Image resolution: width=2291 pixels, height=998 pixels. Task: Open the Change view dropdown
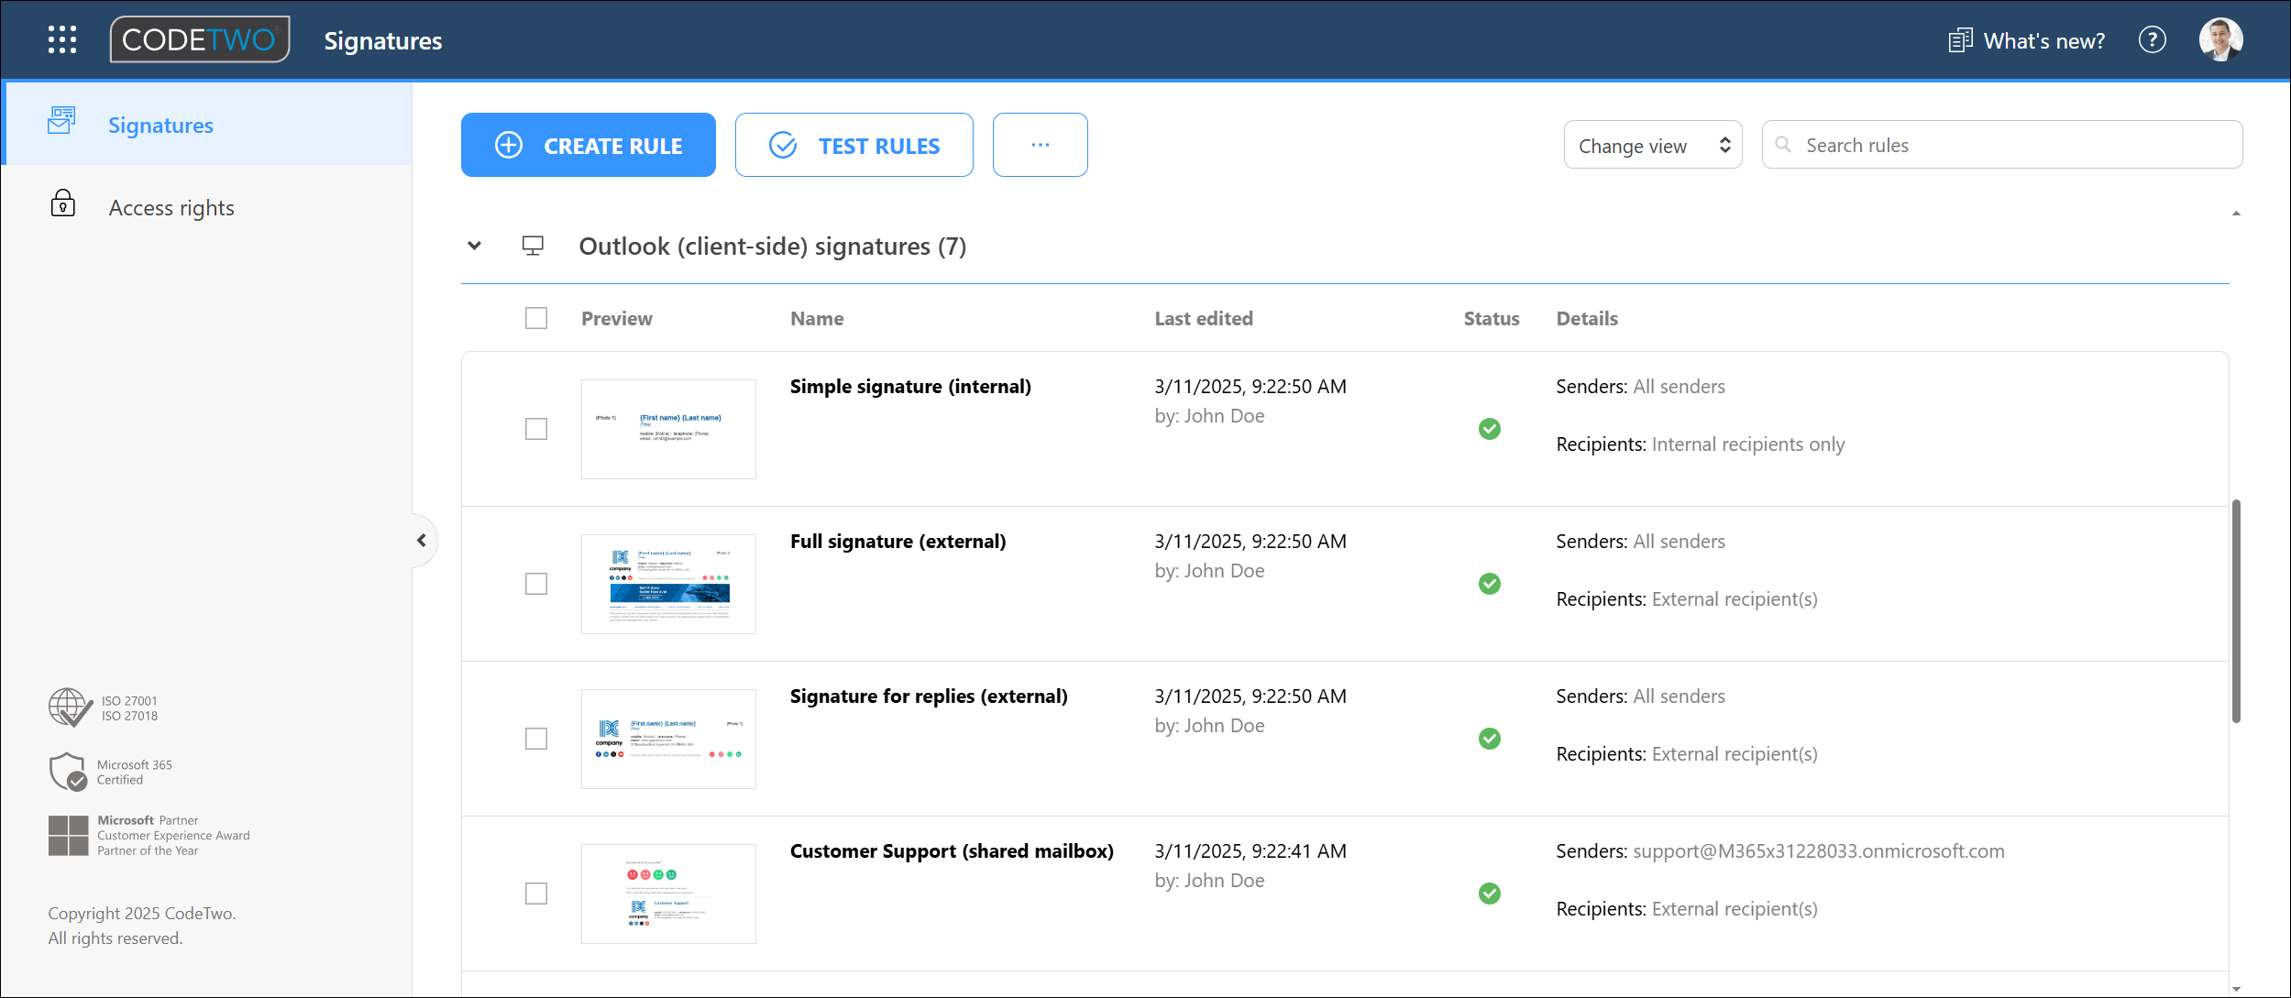coord(1652,145)
